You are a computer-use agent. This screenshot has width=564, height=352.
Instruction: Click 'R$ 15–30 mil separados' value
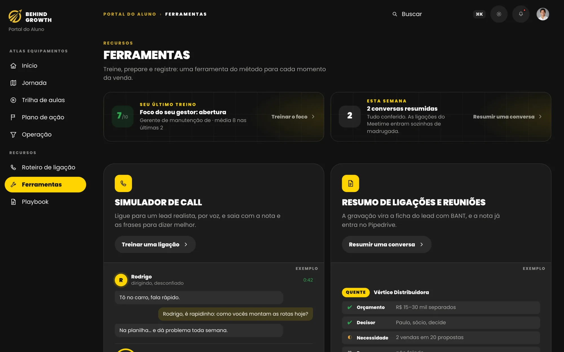click(426, 307)
